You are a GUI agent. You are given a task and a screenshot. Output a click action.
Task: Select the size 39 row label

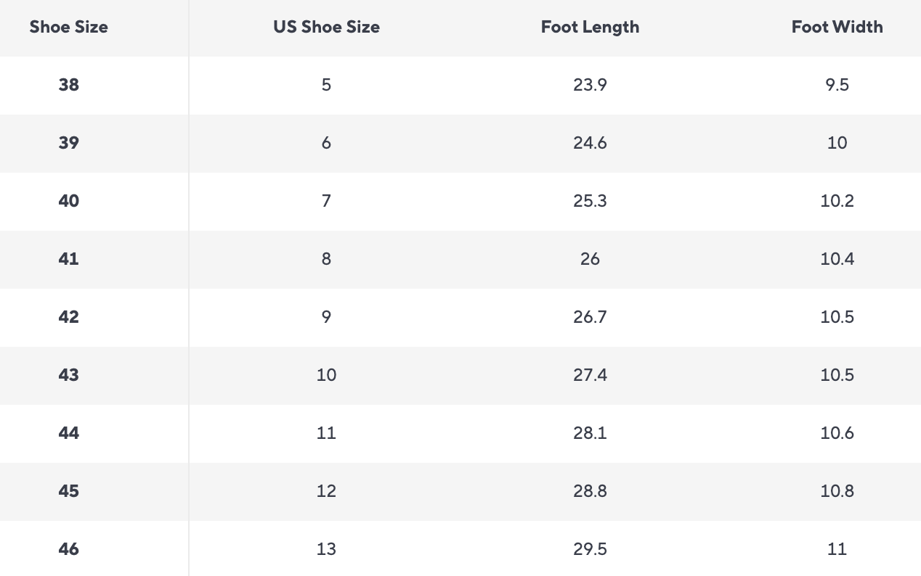pyautogui.click(x=68, y=143)
